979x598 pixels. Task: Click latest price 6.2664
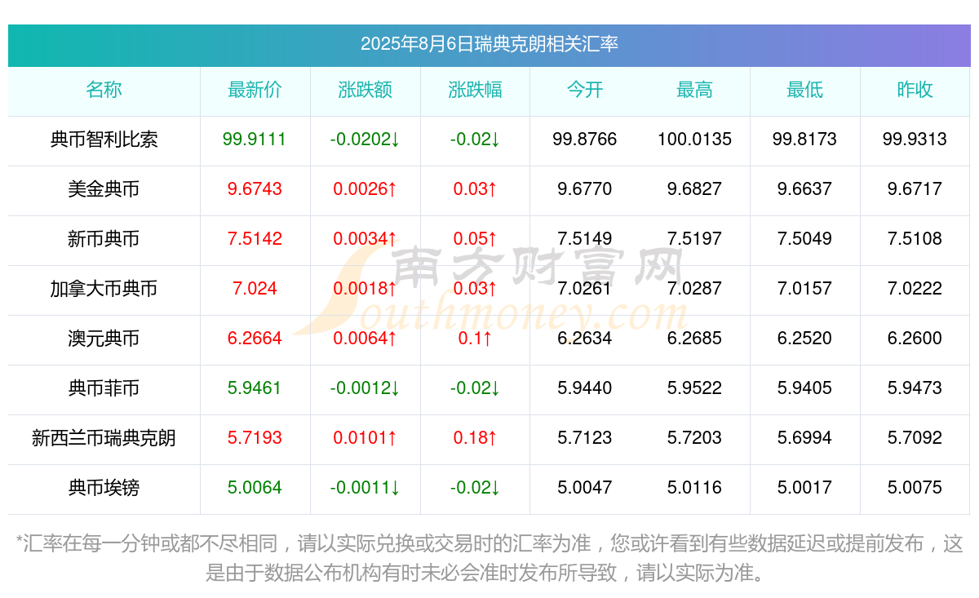[x=255, y=339]
